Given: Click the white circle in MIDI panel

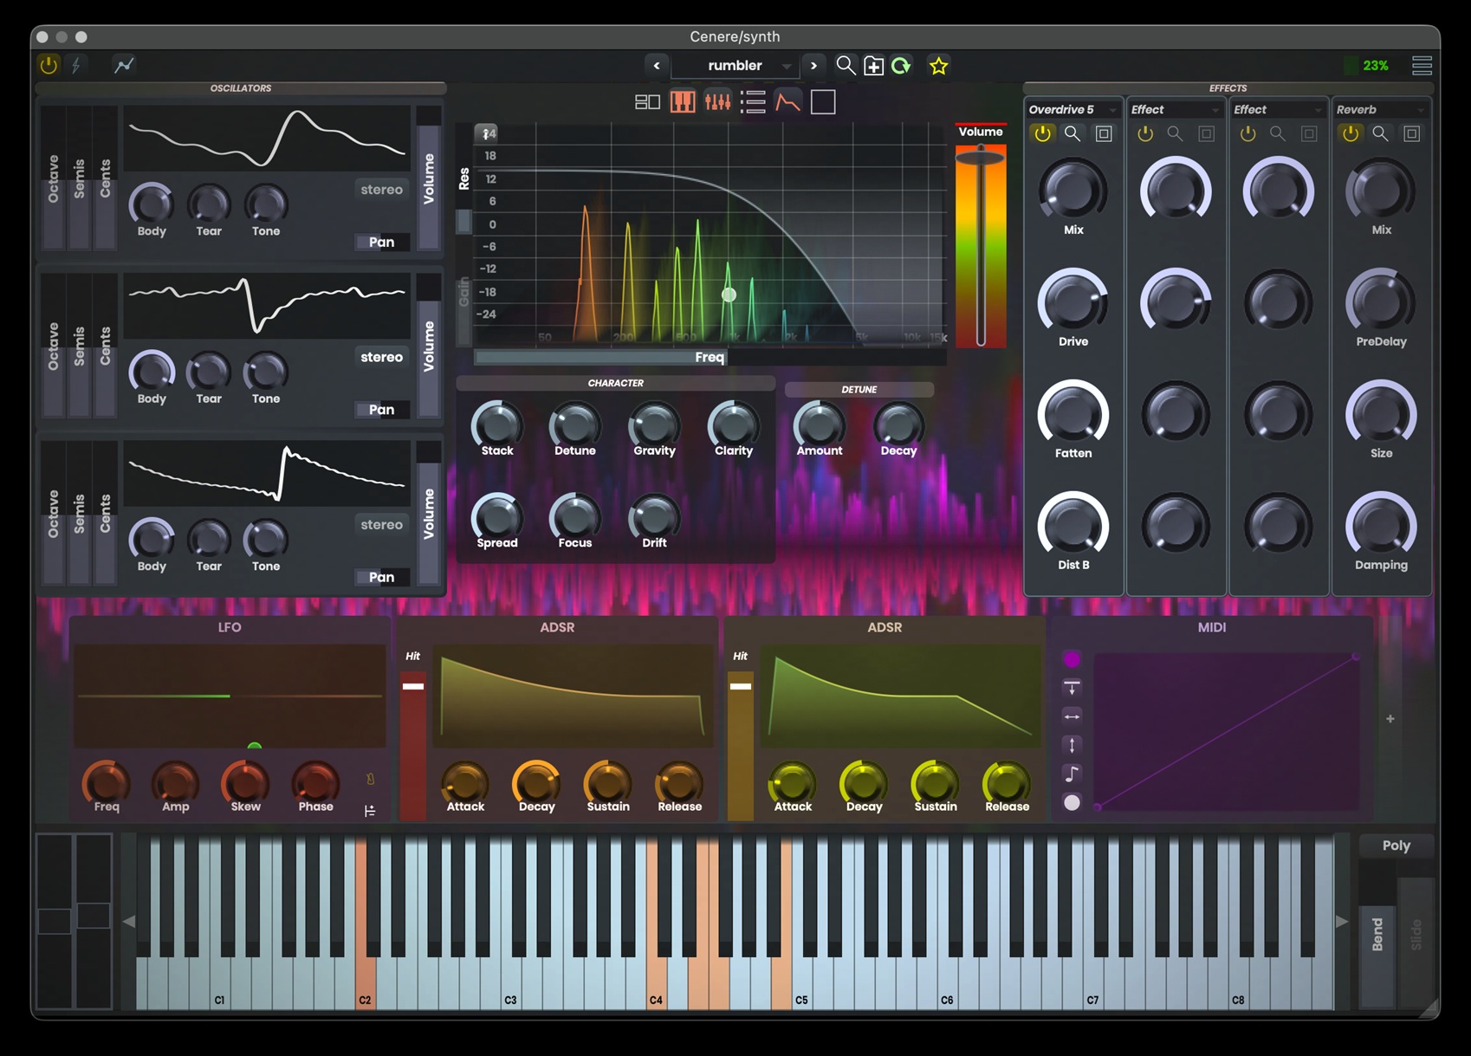Looking at the screenshot, I should coord(1072,802).
